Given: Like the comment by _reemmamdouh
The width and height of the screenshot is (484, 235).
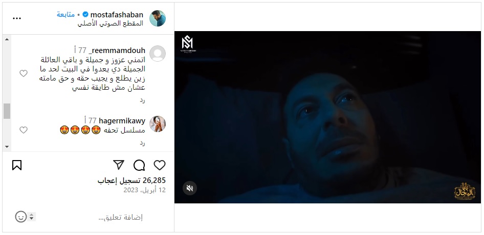Looking at the screenshot, I should click(x=24, y=73).
